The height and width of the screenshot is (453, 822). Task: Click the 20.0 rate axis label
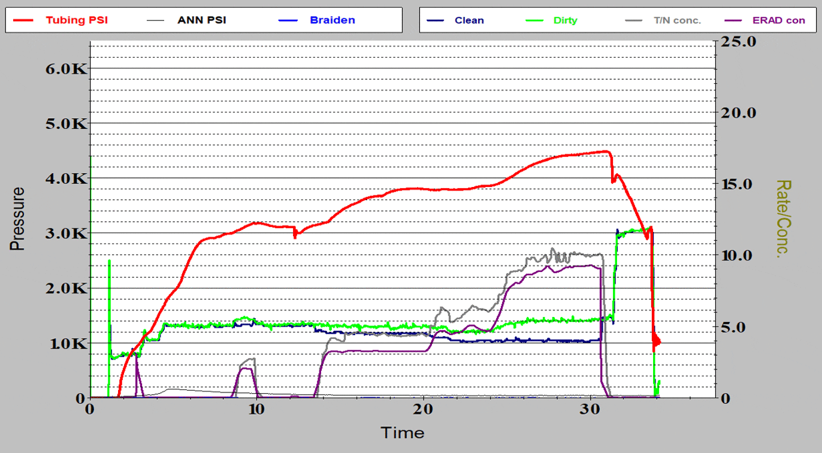[739, 113]
